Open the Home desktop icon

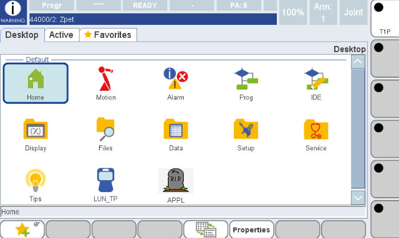[x=36, y=83]
